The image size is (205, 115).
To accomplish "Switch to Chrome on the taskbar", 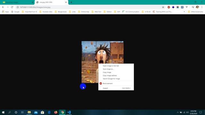I will [x=62, y=112].
